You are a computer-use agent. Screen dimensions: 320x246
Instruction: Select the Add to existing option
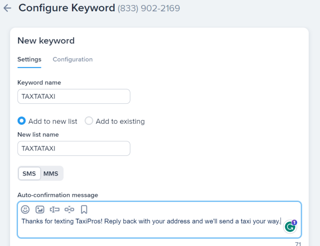(x=89, y=121)
